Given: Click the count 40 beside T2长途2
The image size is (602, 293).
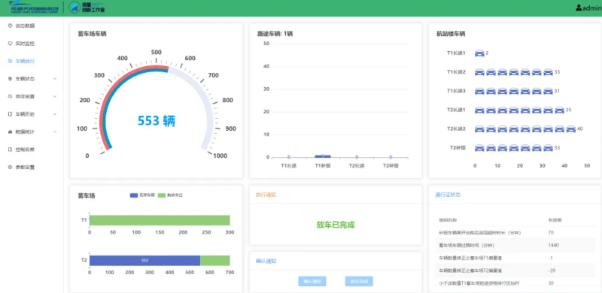Looking at the screenshot, I should pyautogui.click(x=579, y=129).
